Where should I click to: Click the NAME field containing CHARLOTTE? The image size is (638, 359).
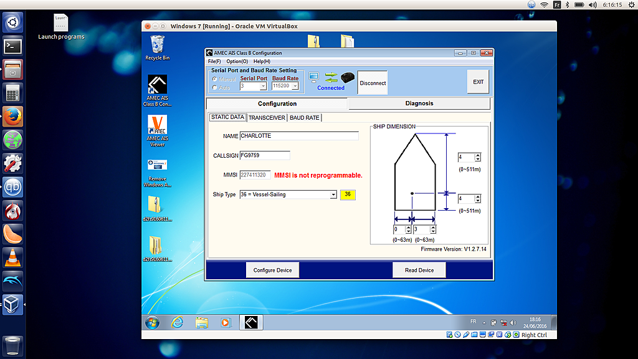299,136
